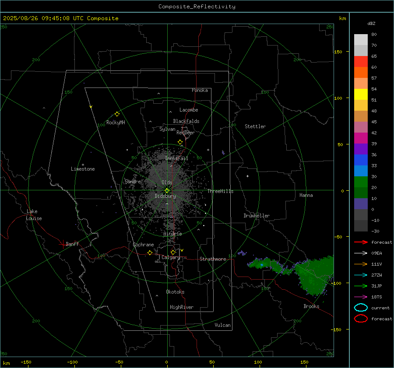Screen dimensions: 394x368
Task: Select the RockyMH label
Action: coord(116,123)
